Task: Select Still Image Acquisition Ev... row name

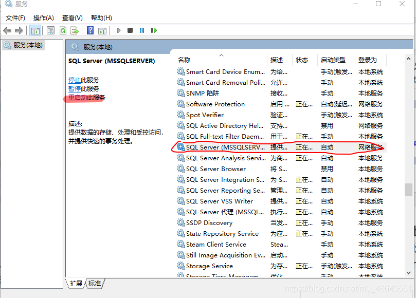Action: 226,255
